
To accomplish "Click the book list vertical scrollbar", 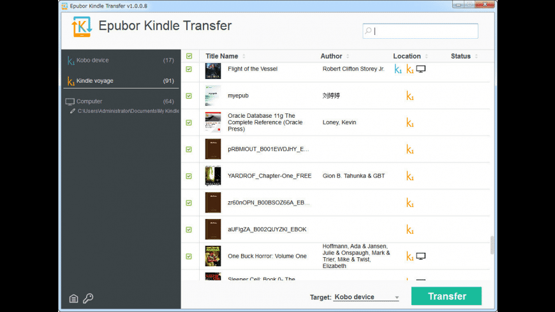I will [492, 245].
